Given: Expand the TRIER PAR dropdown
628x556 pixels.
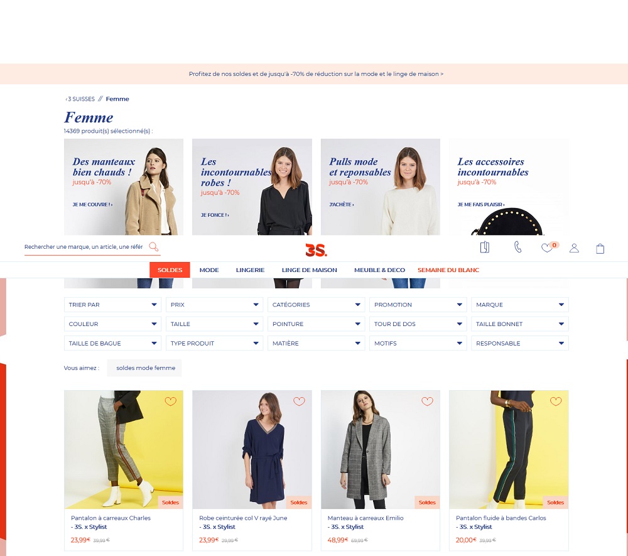Looking at the screenshot, I should pos(112,305).
